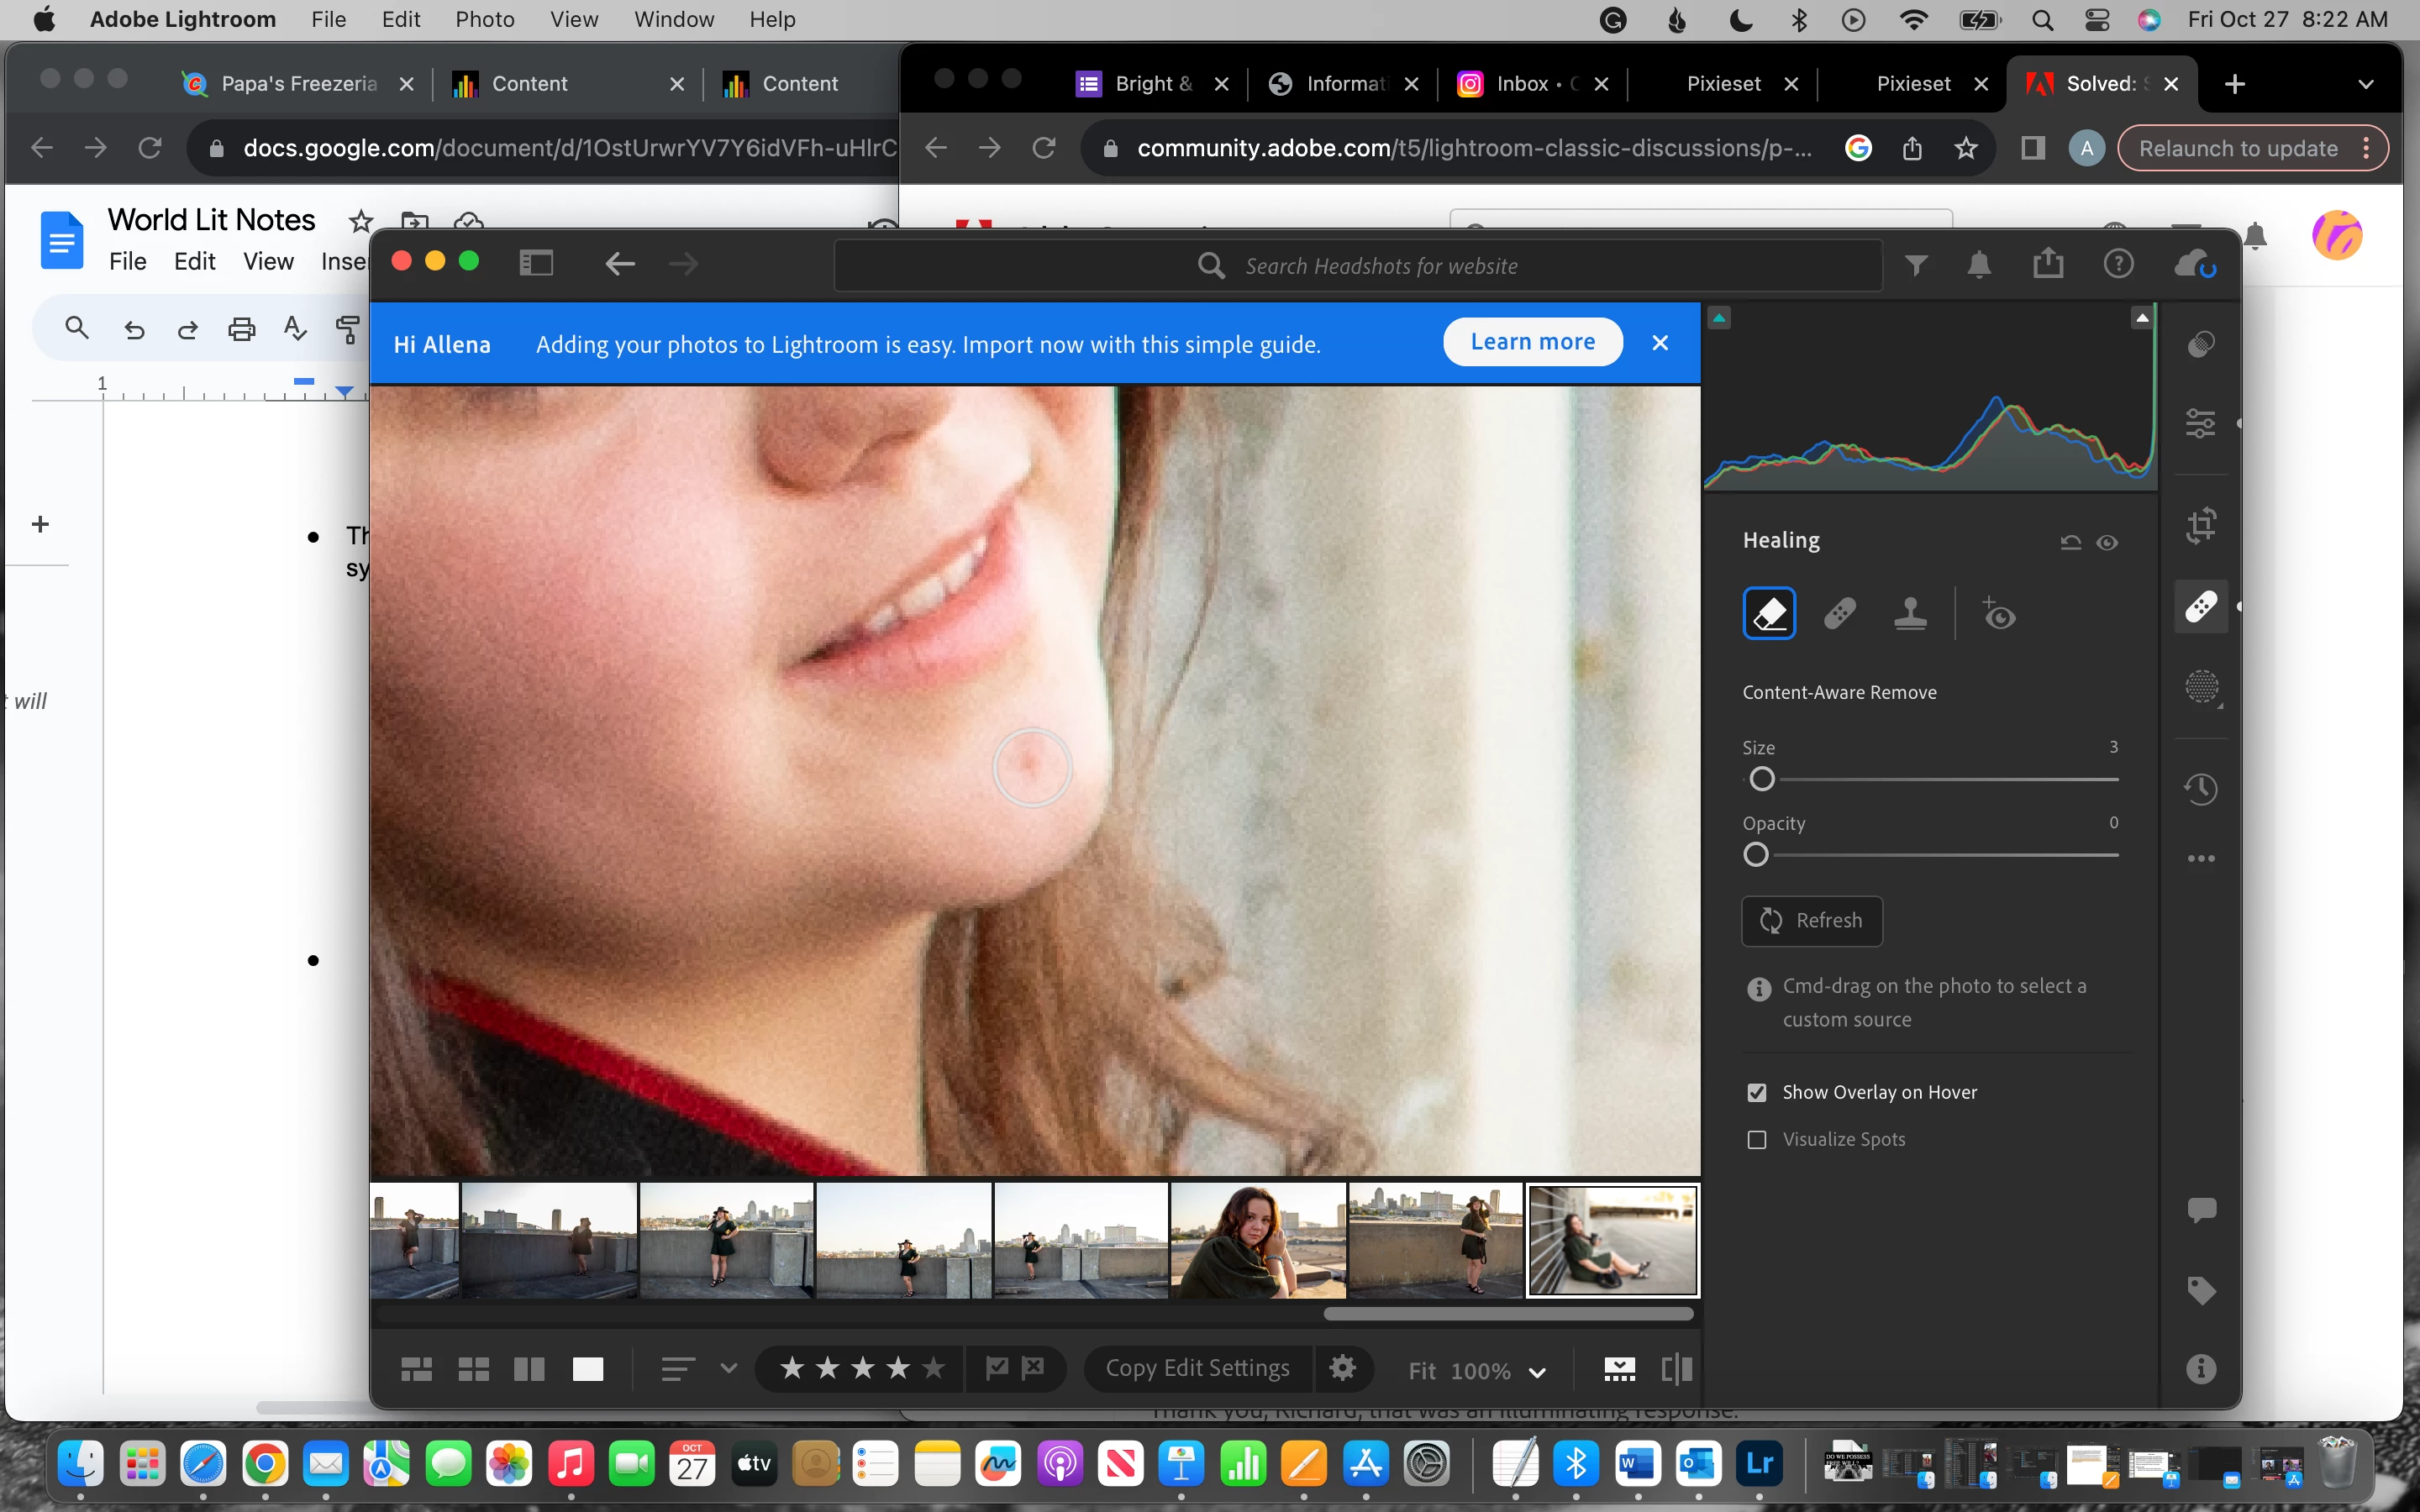Expand the zoom percentage dropdown

pyautogui.click(x=1538, y=1372)
